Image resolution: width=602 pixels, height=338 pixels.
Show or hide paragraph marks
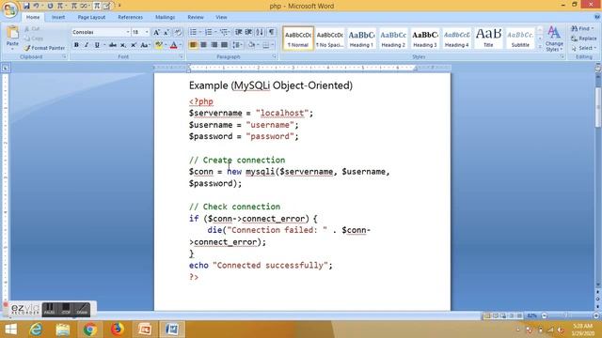tap(272, 32)
